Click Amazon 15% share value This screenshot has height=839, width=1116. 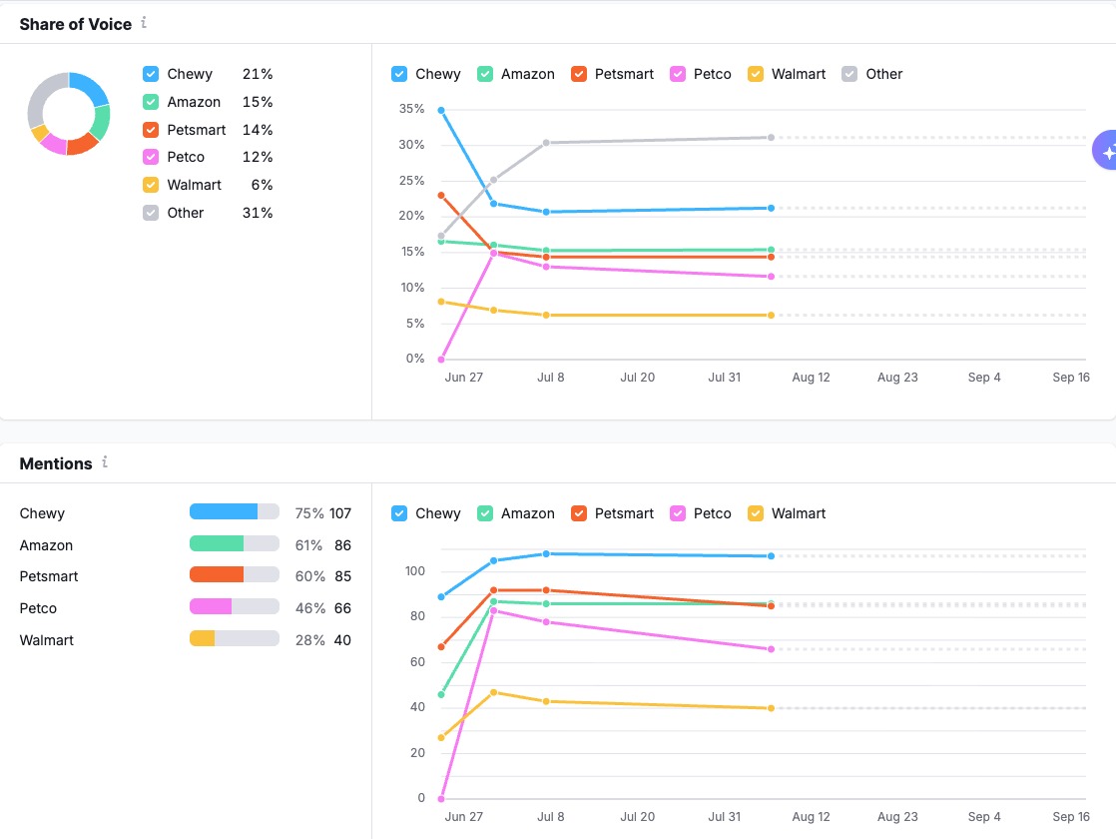pos(258,102)
